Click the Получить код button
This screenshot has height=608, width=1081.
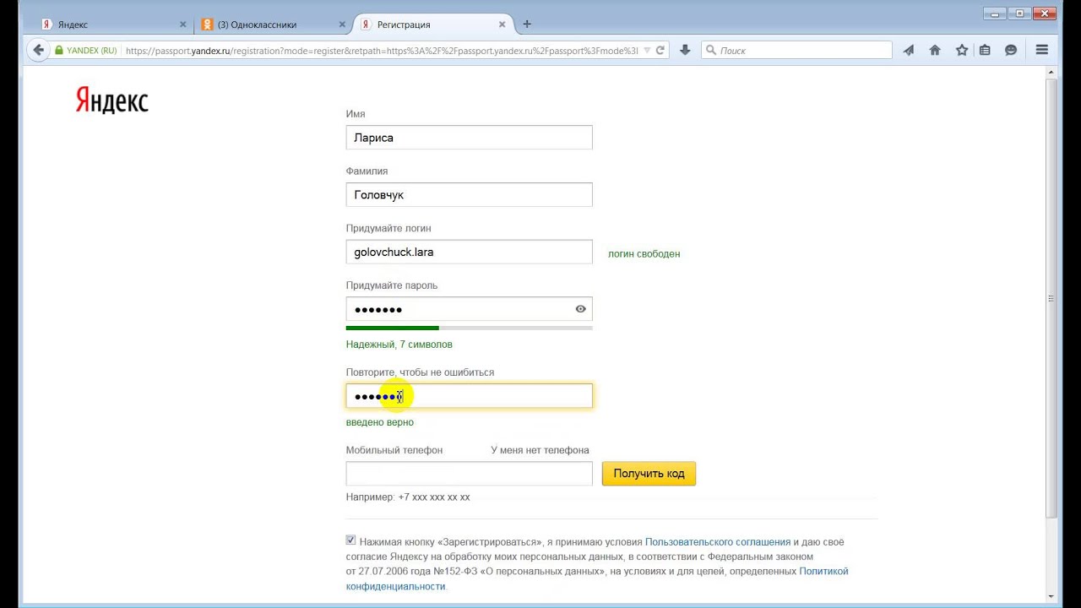tap(649, 474)
